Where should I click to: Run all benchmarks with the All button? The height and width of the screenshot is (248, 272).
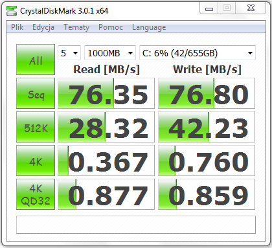pyautogui.click(x=36, y=60)
